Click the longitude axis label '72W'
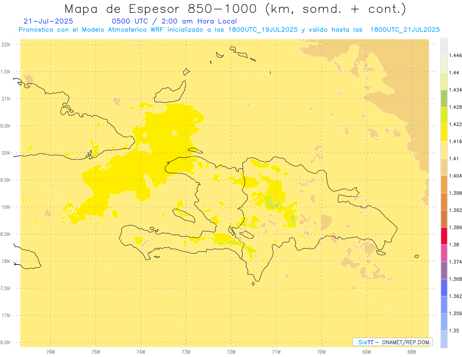 point(231,352)
